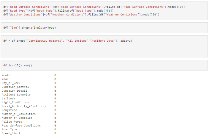This screenshot has width=209, height=136.
Task: Click the Month output row
Action: click(x=29, y=75)
